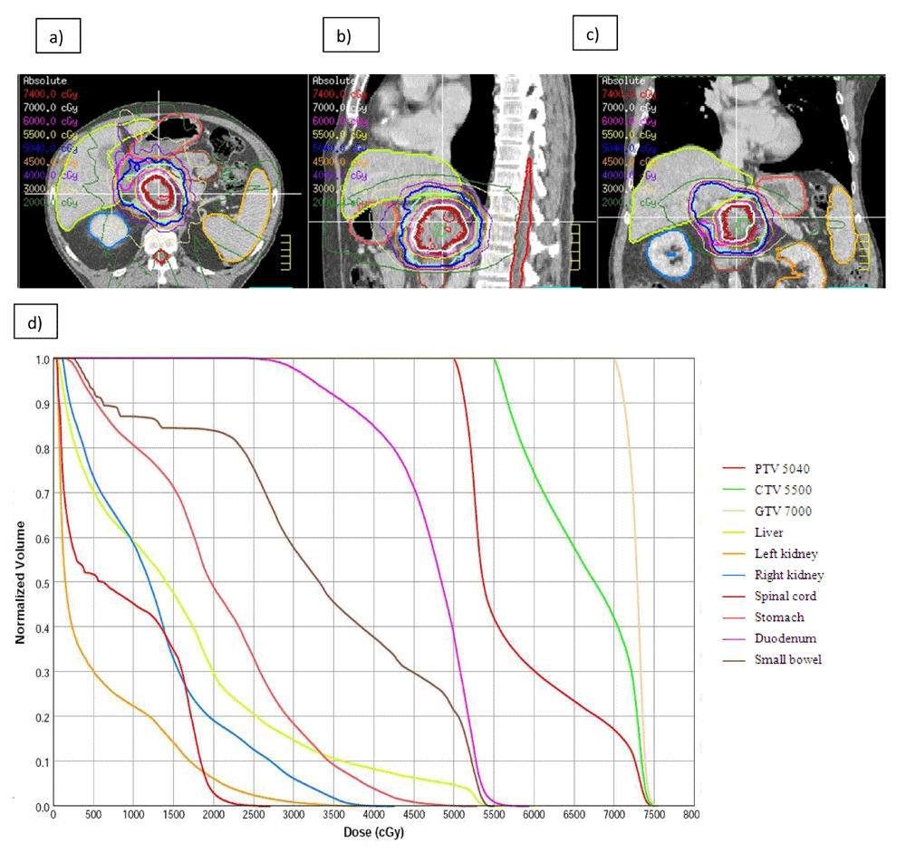Screen dimensions: 906x852
Task: Click y-axis tick value 0.2
Action: click(43, 717)
